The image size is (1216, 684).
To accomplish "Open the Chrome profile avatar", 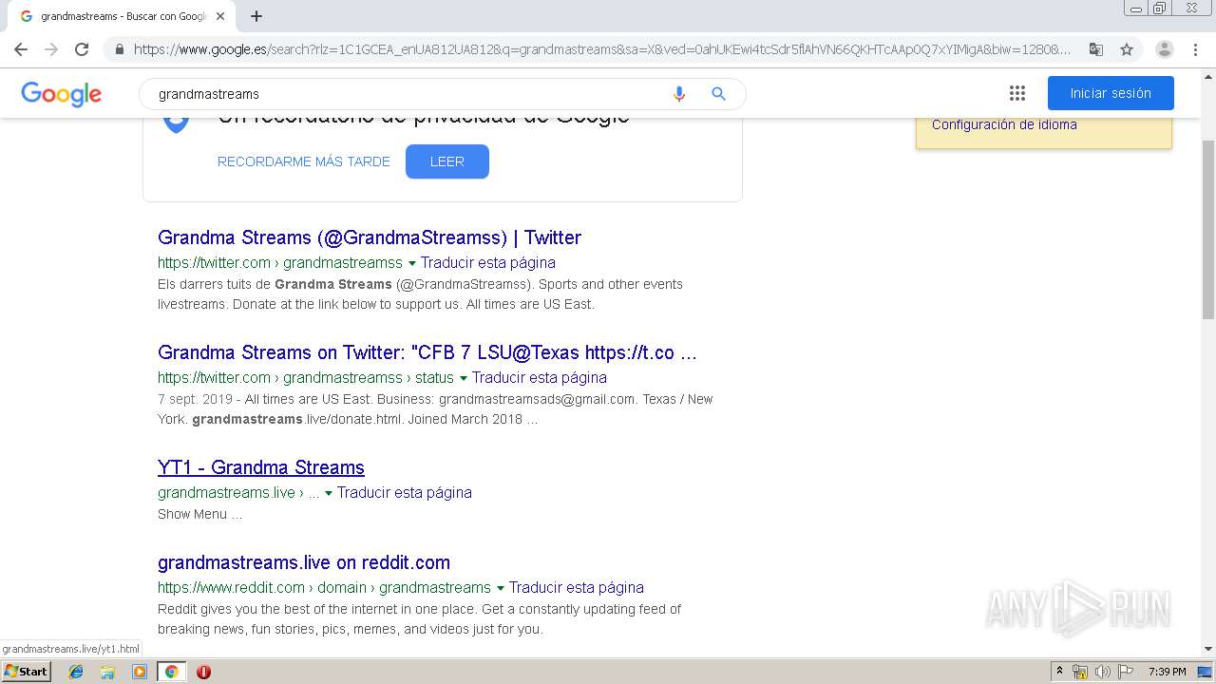I will [1165, 49].
